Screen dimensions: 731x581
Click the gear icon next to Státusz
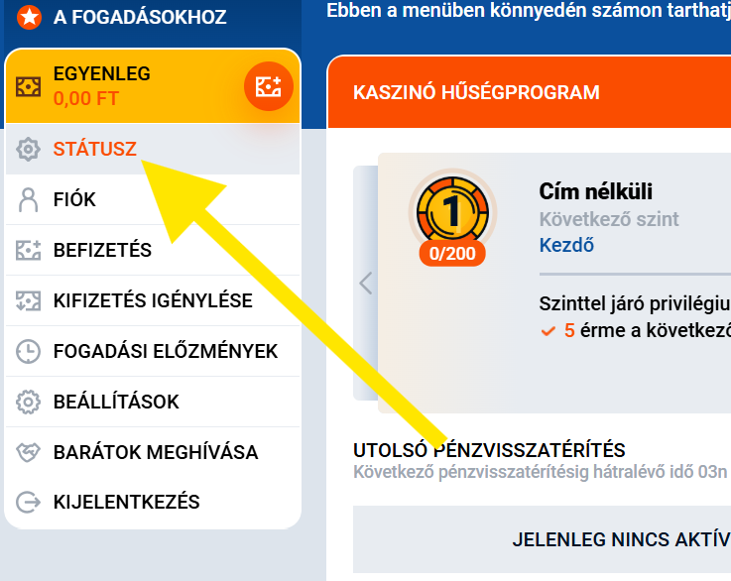(x=29, y=150)
